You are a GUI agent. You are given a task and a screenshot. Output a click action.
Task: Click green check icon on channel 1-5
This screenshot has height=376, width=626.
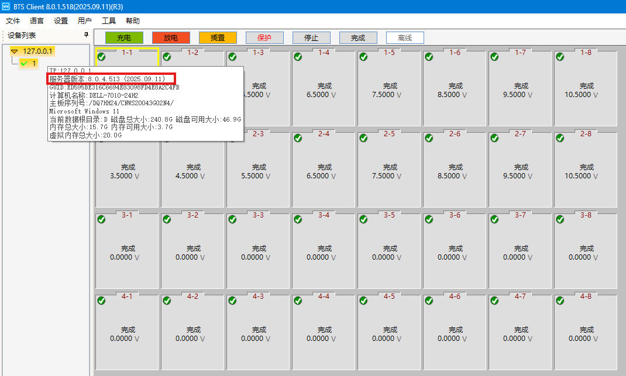coord(363,57)
